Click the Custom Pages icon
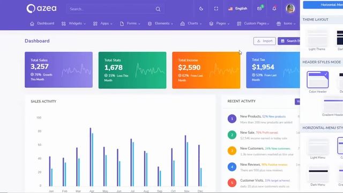The height and width of the screenshot is (193, 343). pos(239,24)
